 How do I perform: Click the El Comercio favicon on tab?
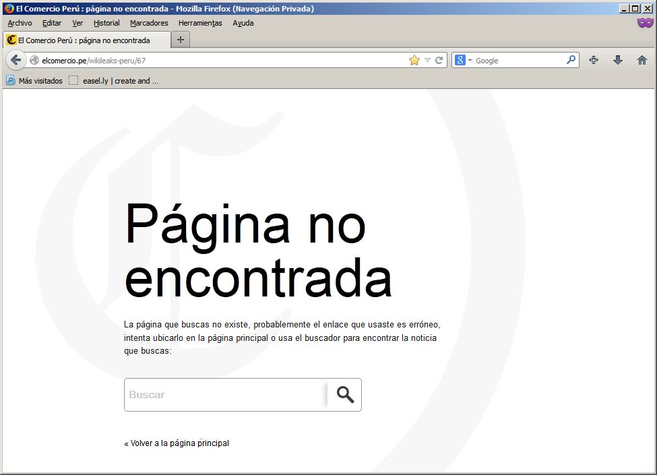tap(11, 40)
